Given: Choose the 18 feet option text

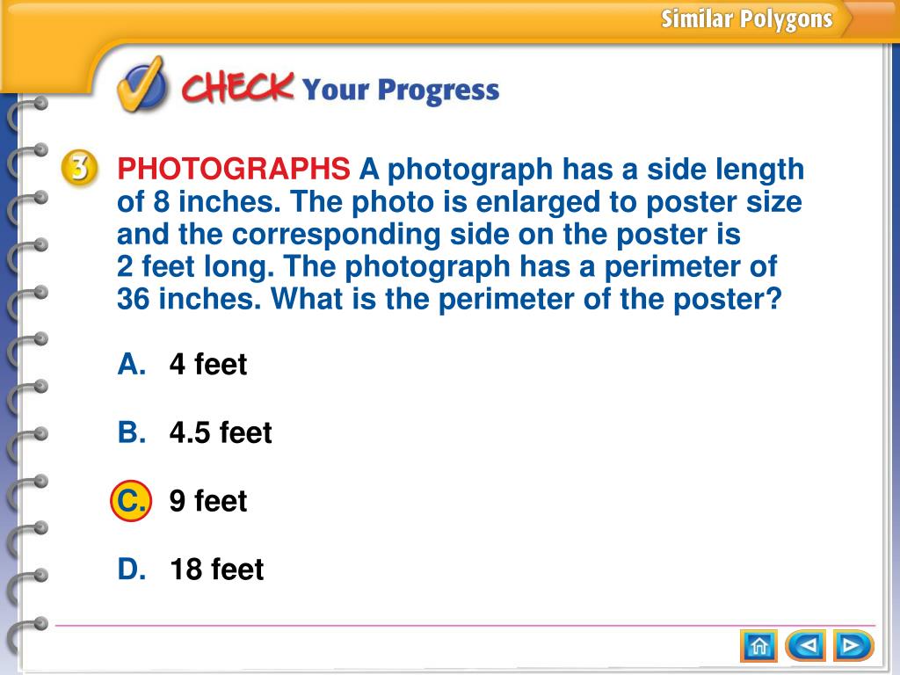Looking at the screenshot, I should 217,569.
